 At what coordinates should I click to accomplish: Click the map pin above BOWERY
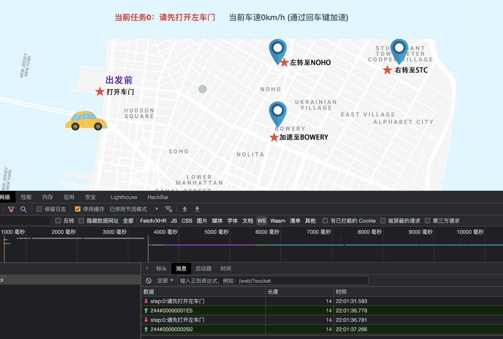point(277,114)
